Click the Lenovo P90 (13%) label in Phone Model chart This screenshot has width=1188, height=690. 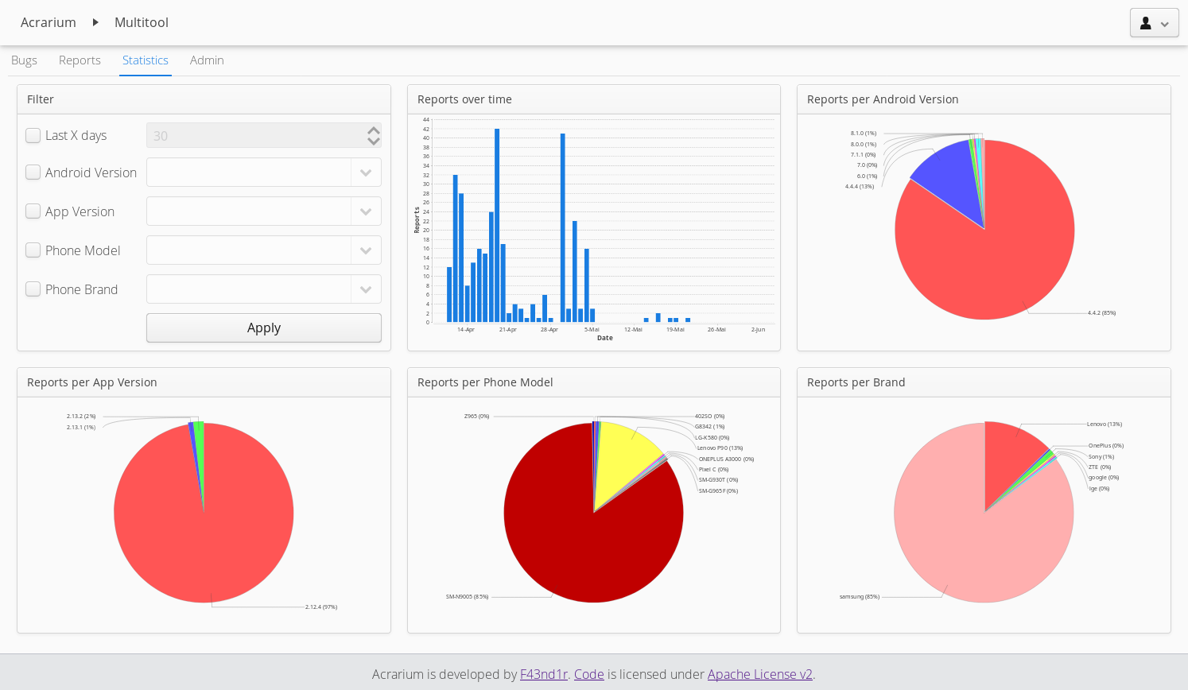coord(720,448)
